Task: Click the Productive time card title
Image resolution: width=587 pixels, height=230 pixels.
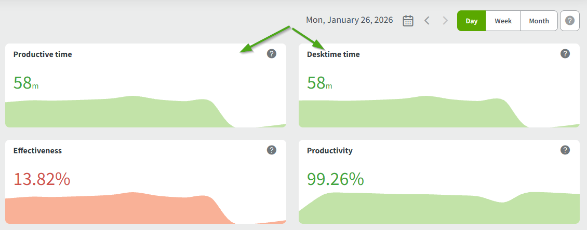Action: 43,54
